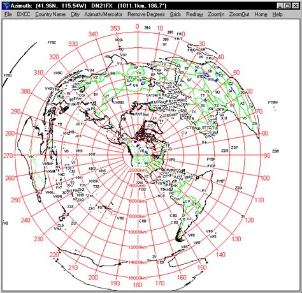Click Remove Degrees in menu bar

click(x=146, y=15)
